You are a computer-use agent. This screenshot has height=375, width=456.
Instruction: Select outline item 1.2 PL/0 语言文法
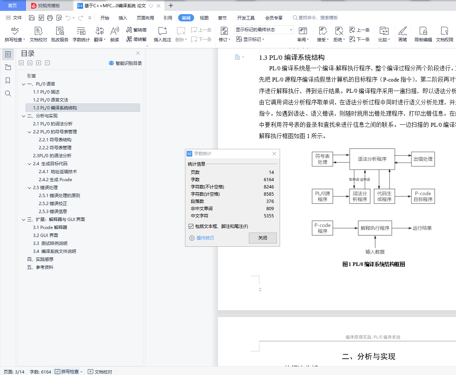(x=50, y=100)
